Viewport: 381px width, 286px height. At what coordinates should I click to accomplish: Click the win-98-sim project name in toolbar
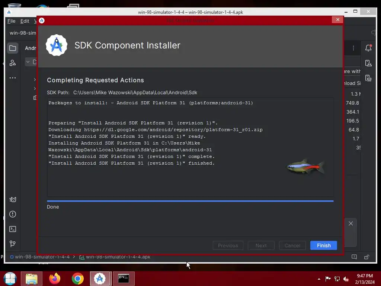tap(23, 33)
